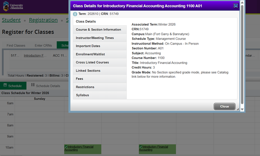Image resolution: width=260 pixels, height=156 pixels.
Task: Open the Fees tab
Action: point(100,79)
